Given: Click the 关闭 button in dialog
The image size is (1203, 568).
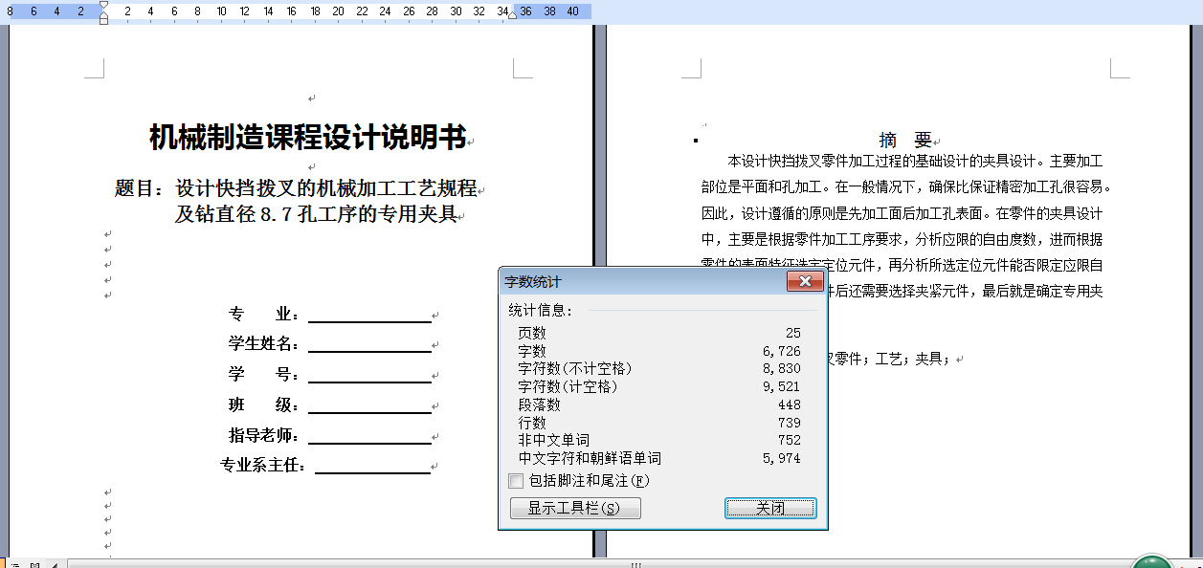Looking at the screenshot, I should (770, 508).
